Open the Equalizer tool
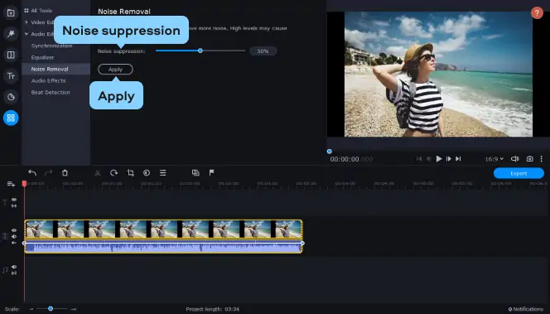This screenshot has height=314, width=550. 42,57
